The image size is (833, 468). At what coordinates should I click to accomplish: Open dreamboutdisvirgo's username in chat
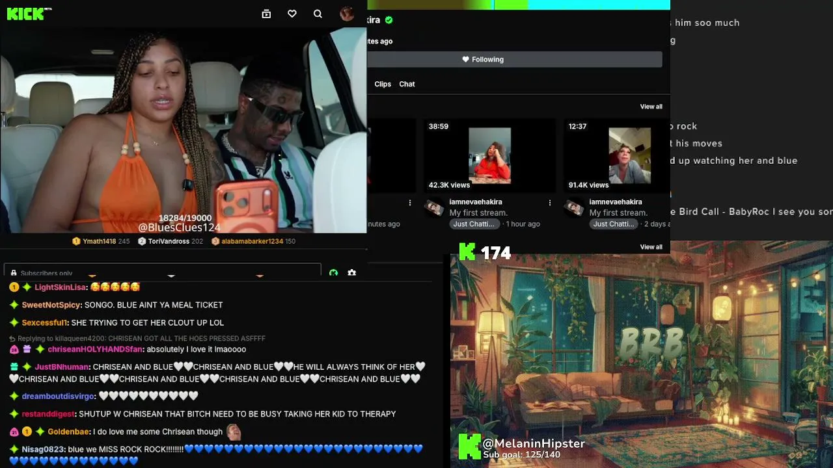(x=59, y=396)
